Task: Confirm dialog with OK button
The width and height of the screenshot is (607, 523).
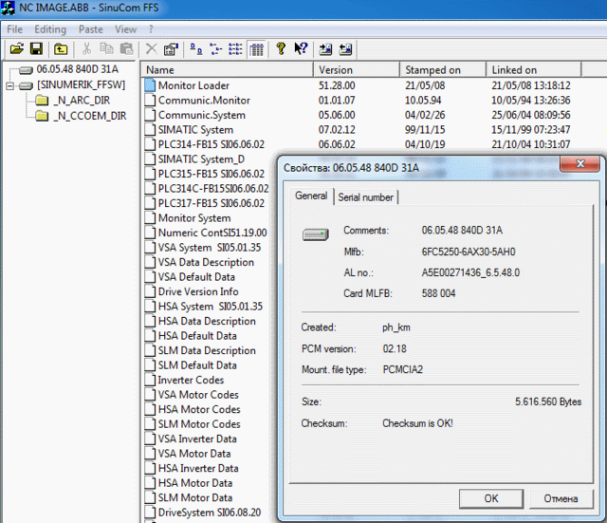Action: [491, 498]
